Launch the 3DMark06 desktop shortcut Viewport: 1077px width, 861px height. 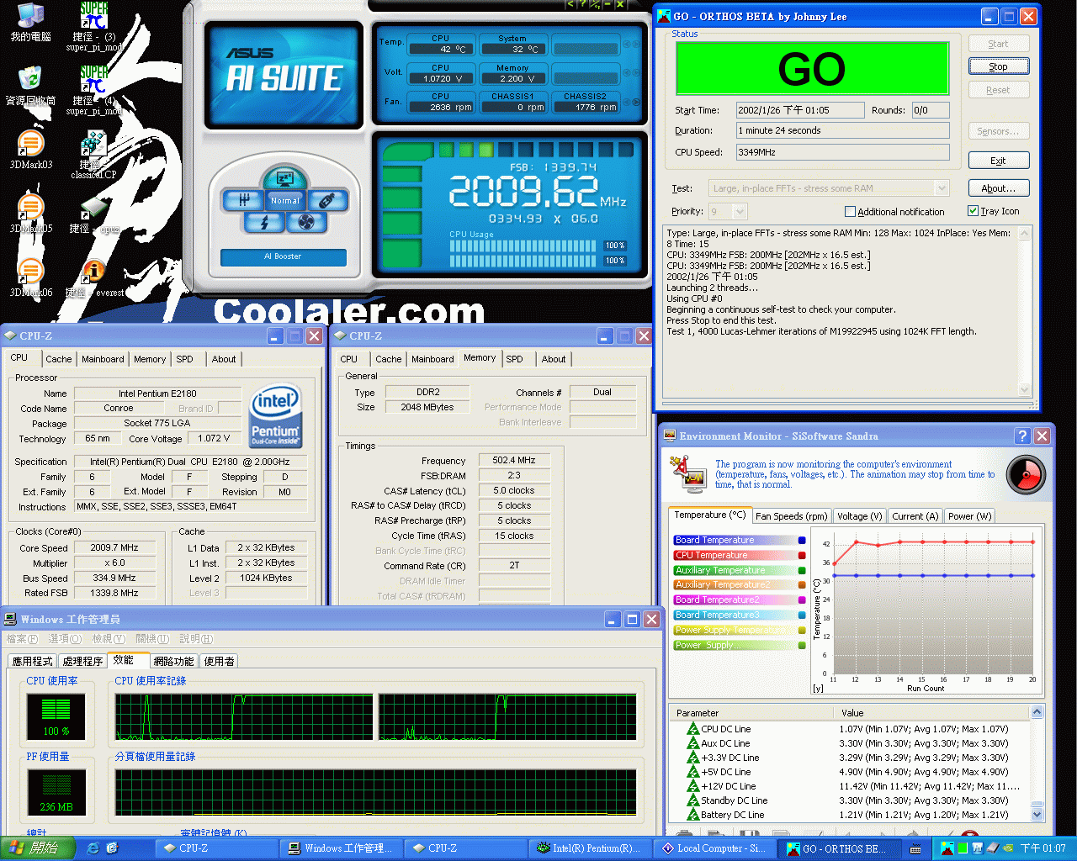click(x=30, y=271)
